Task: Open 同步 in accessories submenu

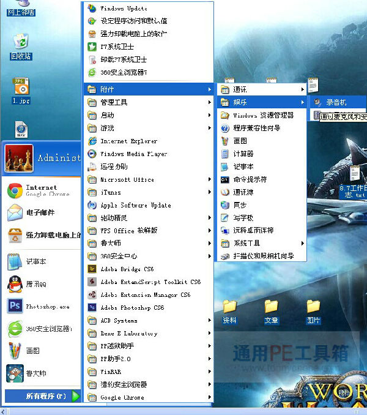Action: (262, 205)
